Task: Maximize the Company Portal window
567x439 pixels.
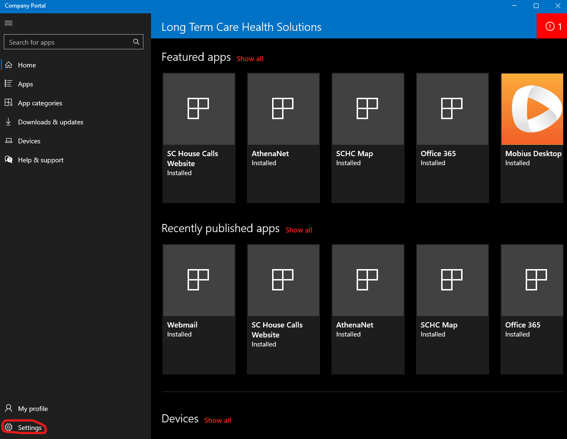Action: [536, 6]
